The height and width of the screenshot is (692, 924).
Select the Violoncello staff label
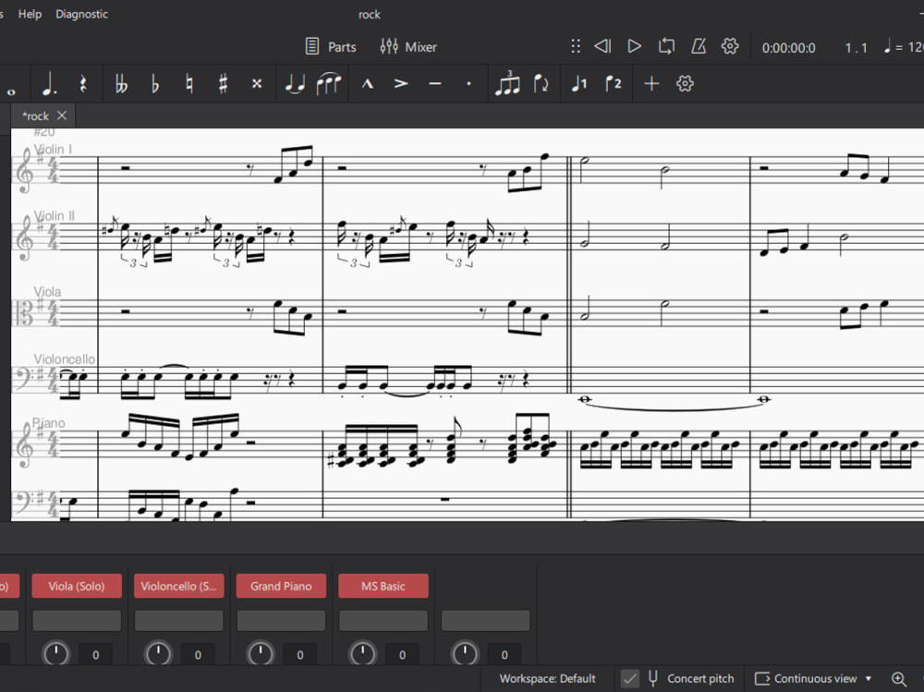tap(65, 359)
